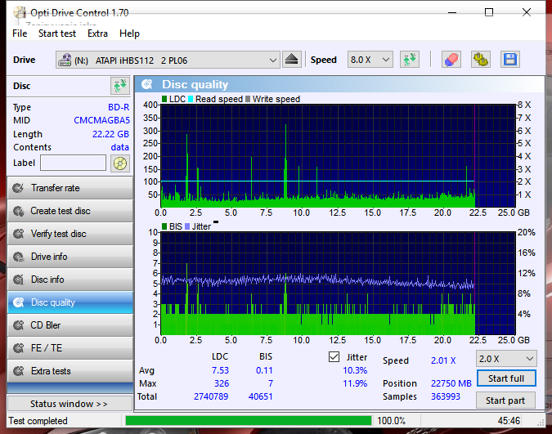Click the Start full button

pos(506,378)
